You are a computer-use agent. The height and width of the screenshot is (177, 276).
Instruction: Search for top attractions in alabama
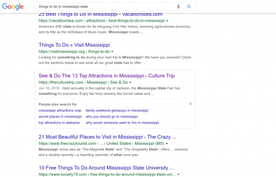(59, 123)
